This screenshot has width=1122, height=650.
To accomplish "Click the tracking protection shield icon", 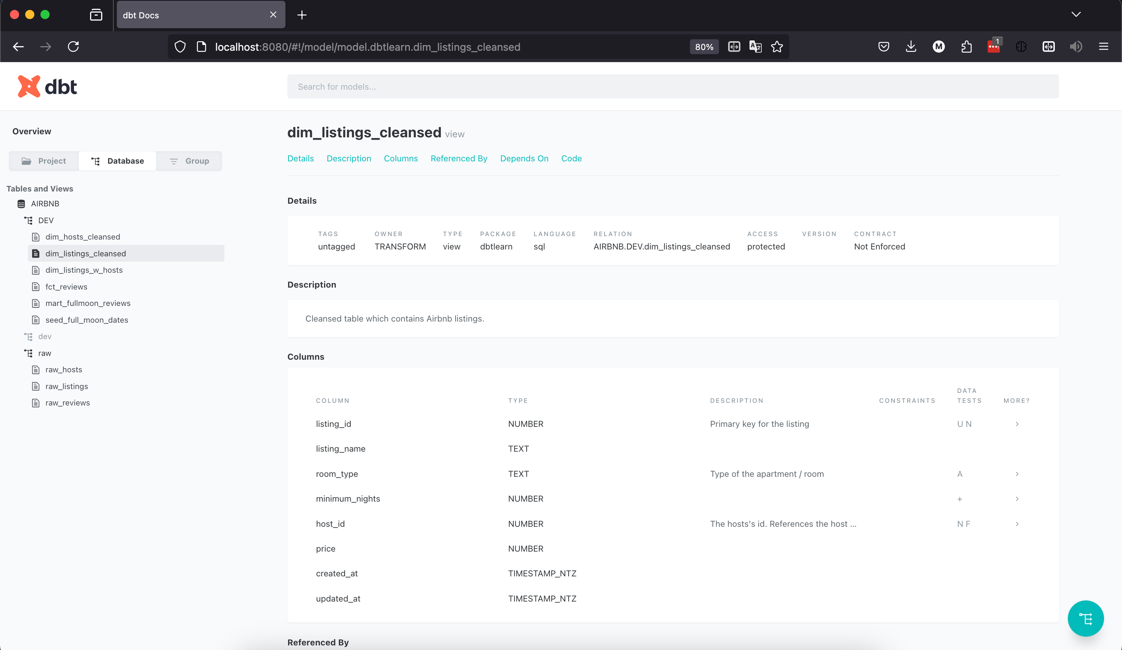I will (x=180, y=47).
